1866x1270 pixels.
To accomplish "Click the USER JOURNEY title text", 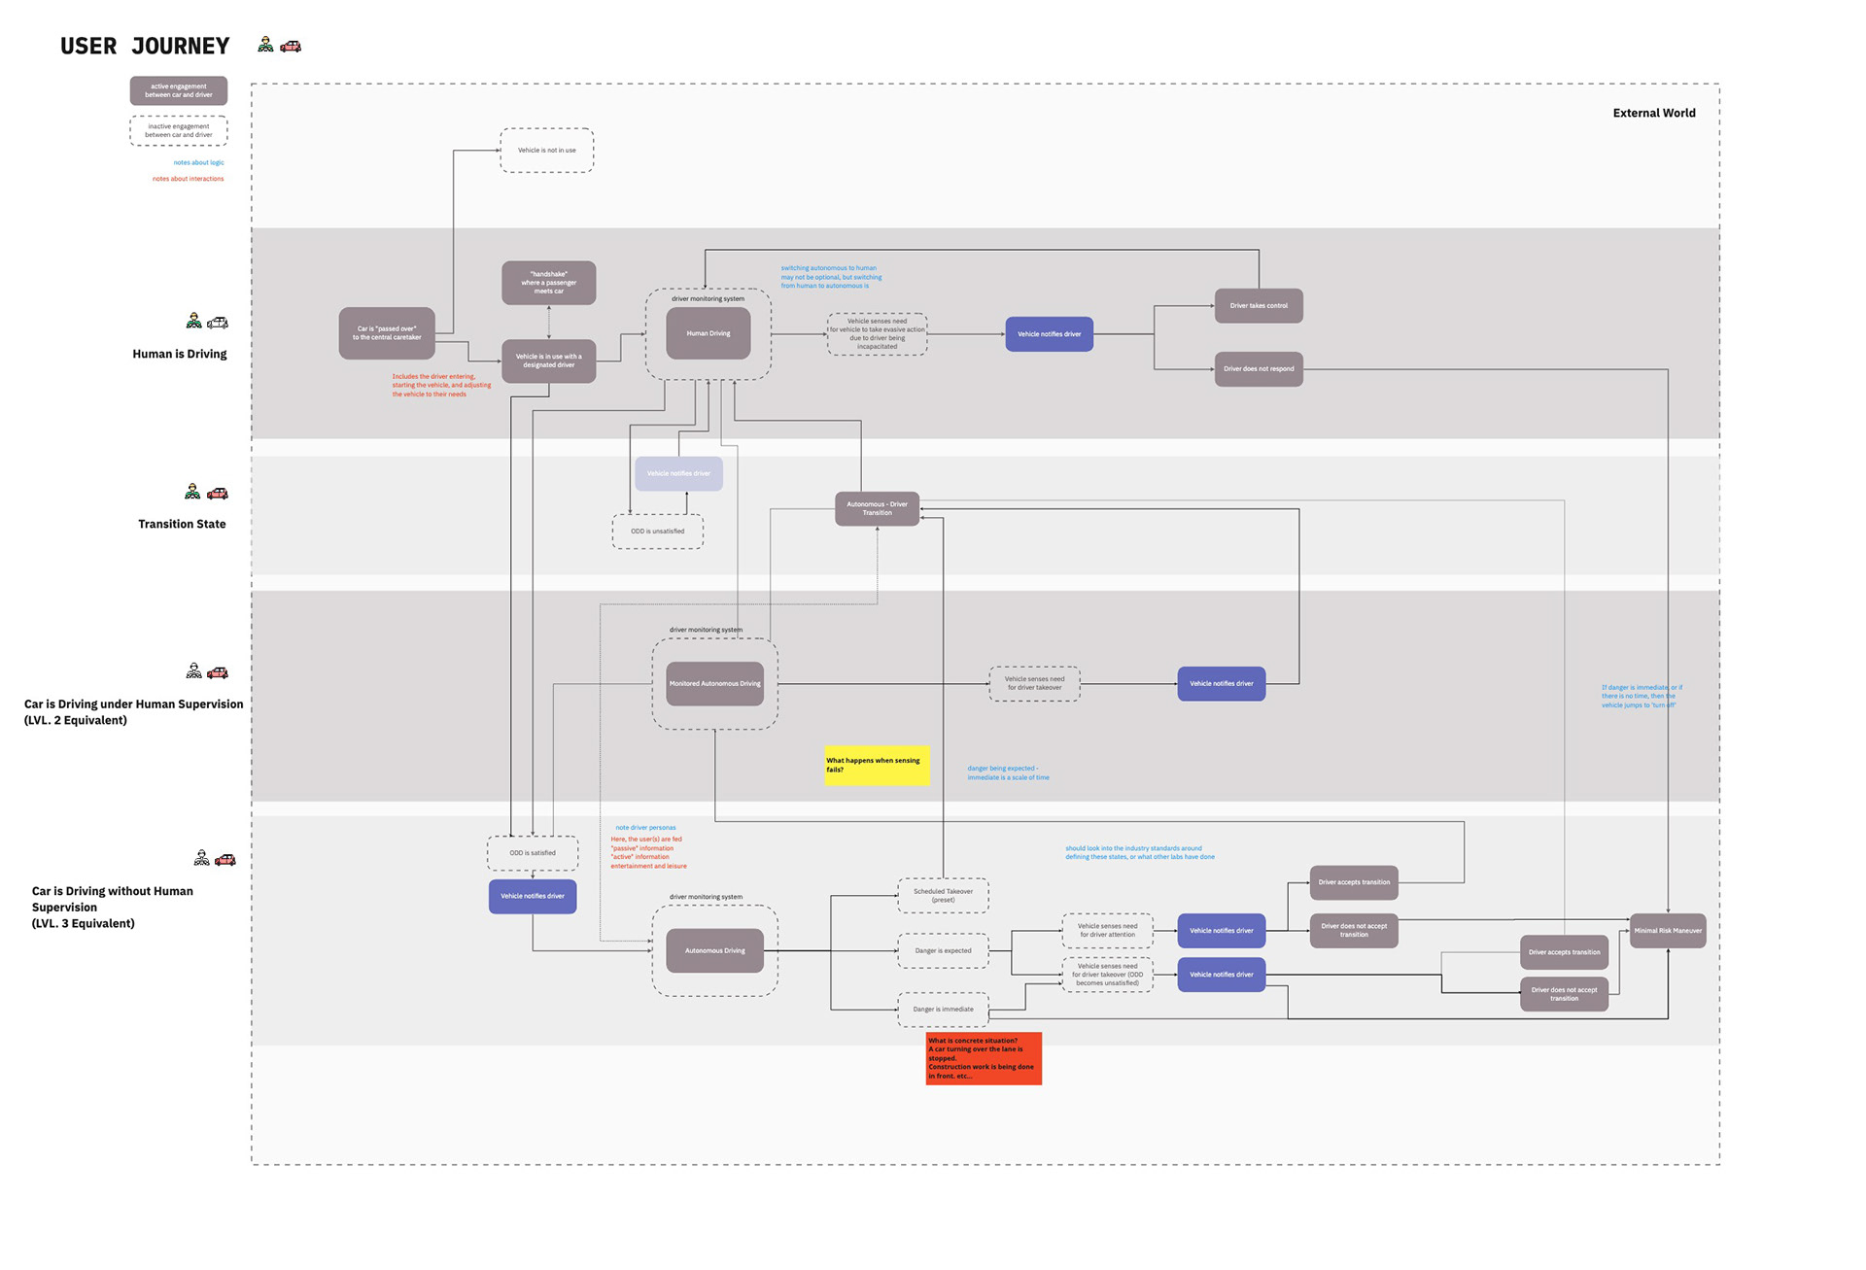I will [x=145, y=46].
